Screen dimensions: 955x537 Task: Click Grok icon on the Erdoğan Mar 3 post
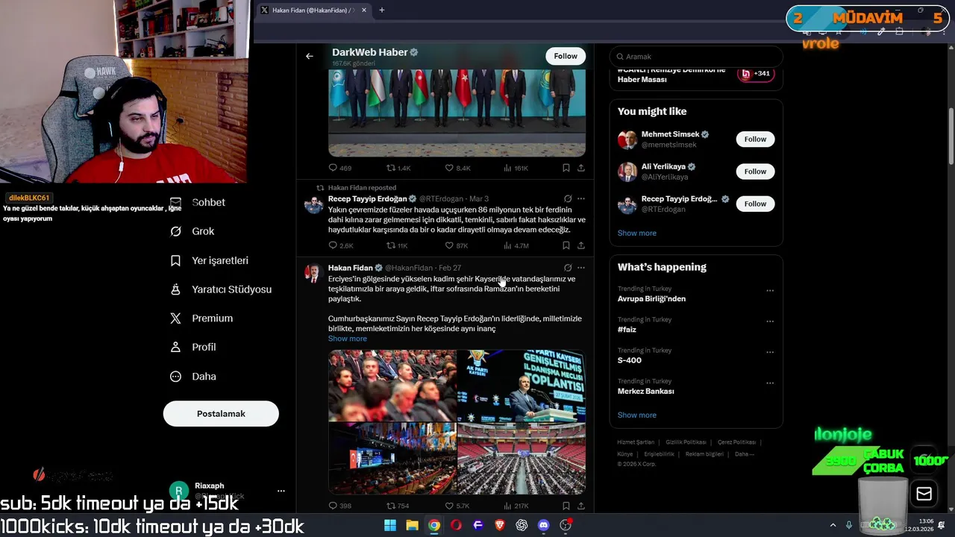(568, 199)
